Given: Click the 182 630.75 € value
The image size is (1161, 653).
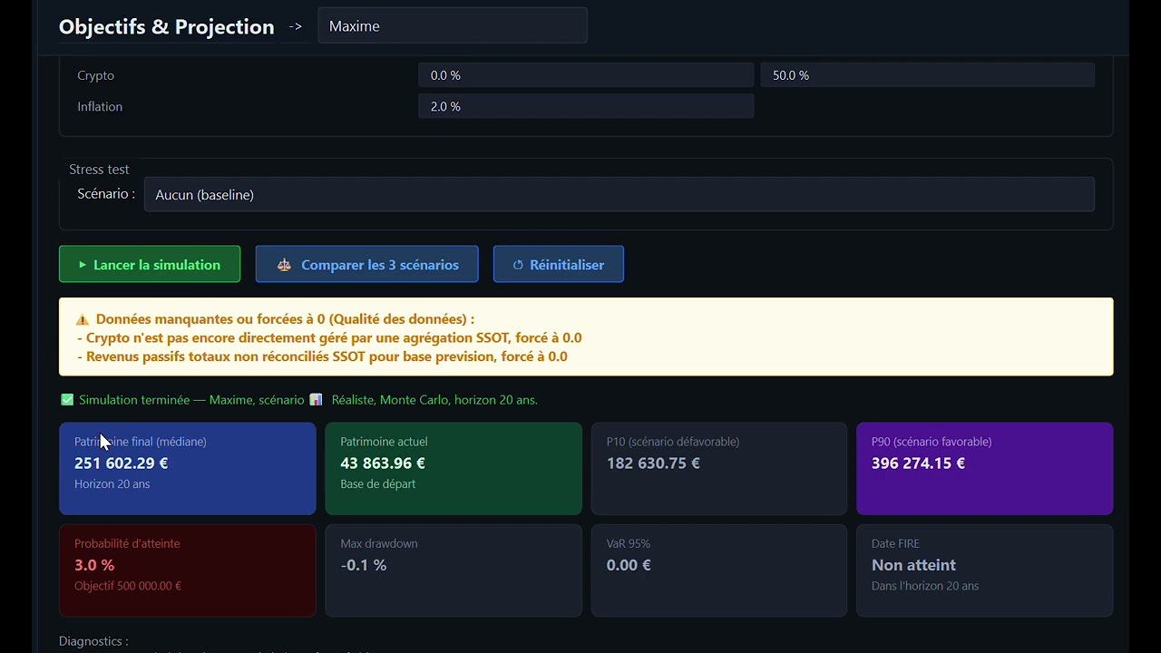Looking at the screenshot, I should (x=653, y=463).
